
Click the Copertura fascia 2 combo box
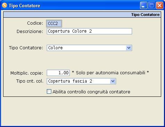(81, 81)
